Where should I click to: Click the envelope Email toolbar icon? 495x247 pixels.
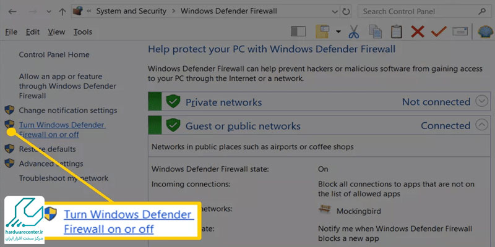point(460,31)
